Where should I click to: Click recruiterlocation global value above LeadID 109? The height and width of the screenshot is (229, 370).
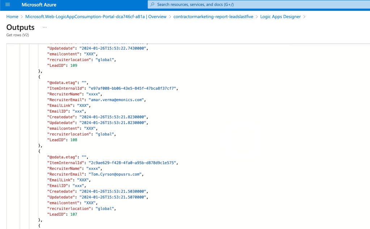(105, 60)
